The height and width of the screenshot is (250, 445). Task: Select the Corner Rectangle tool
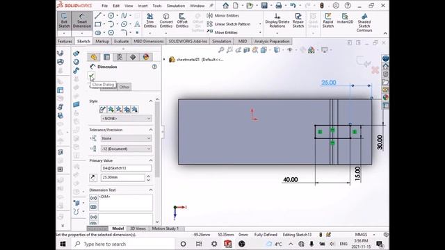click(97, 24)
